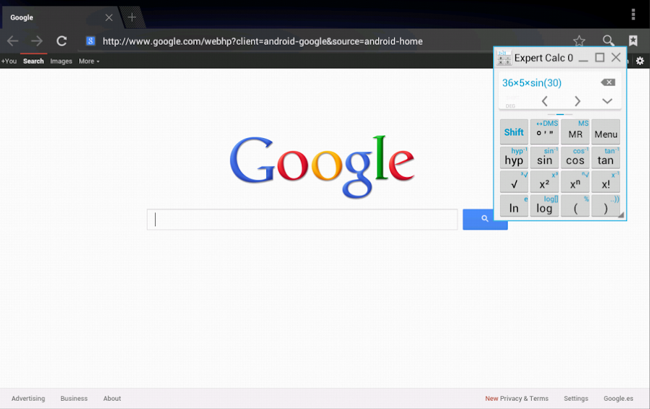Open the Business footer link
Viewport: 650px width, 409px height.
click(74, 398)
